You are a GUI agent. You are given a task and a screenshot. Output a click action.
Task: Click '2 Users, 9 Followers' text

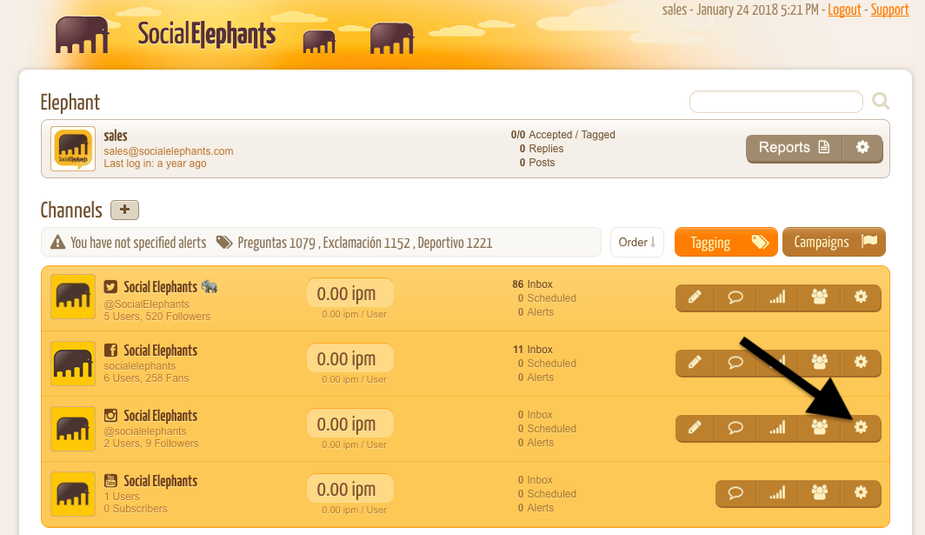click(151, 444)
